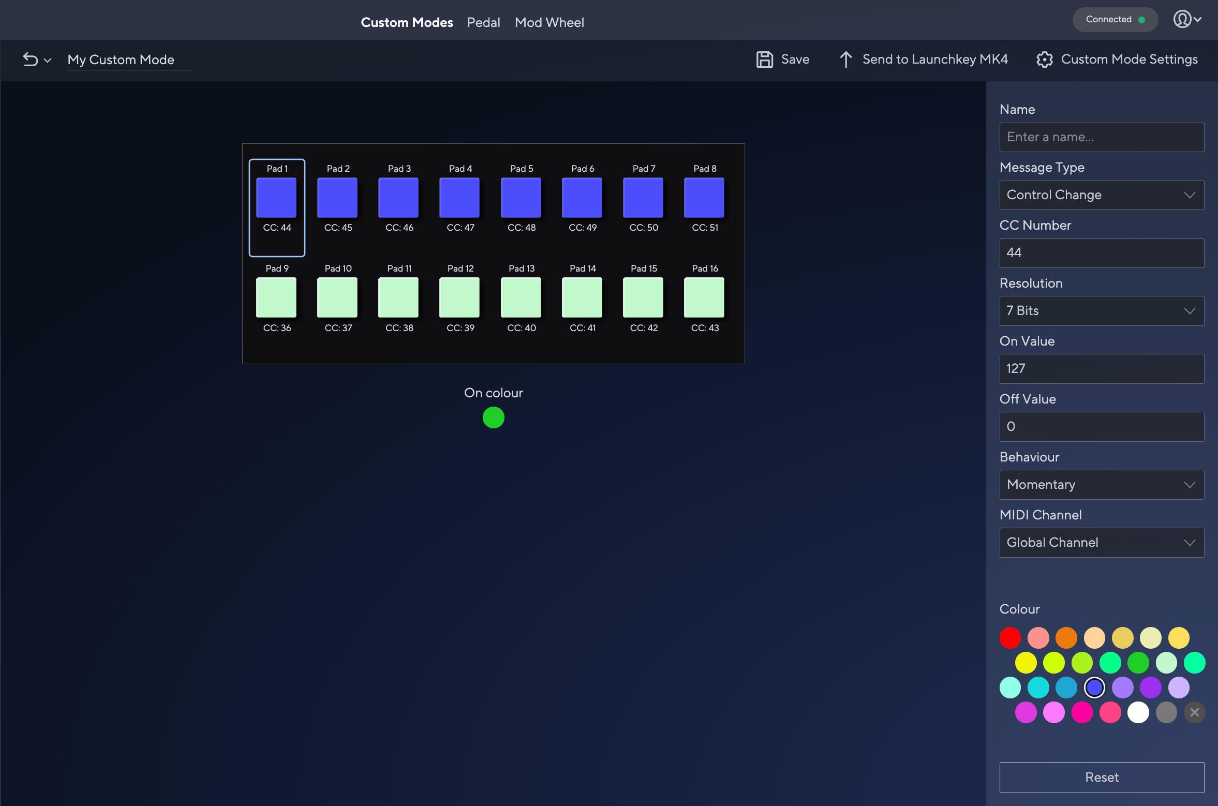Expand the undo history chevron
1218x806 pixels.
(x=48, y=61)
